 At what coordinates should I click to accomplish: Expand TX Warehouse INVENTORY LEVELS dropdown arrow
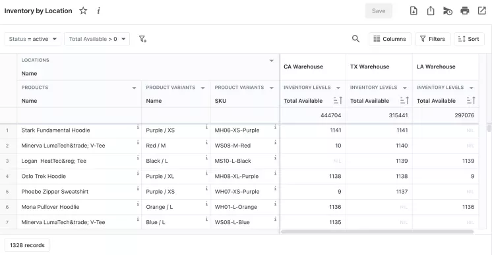point(405,88)
